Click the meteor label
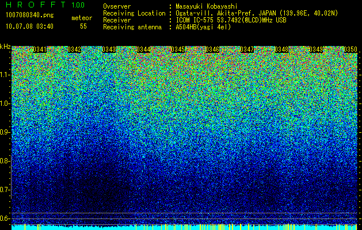The width and height of the screenshot is (362, 230). point(82,18)
